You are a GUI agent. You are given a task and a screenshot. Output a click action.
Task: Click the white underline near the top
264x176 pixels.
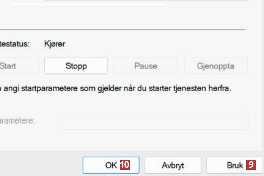89,4
